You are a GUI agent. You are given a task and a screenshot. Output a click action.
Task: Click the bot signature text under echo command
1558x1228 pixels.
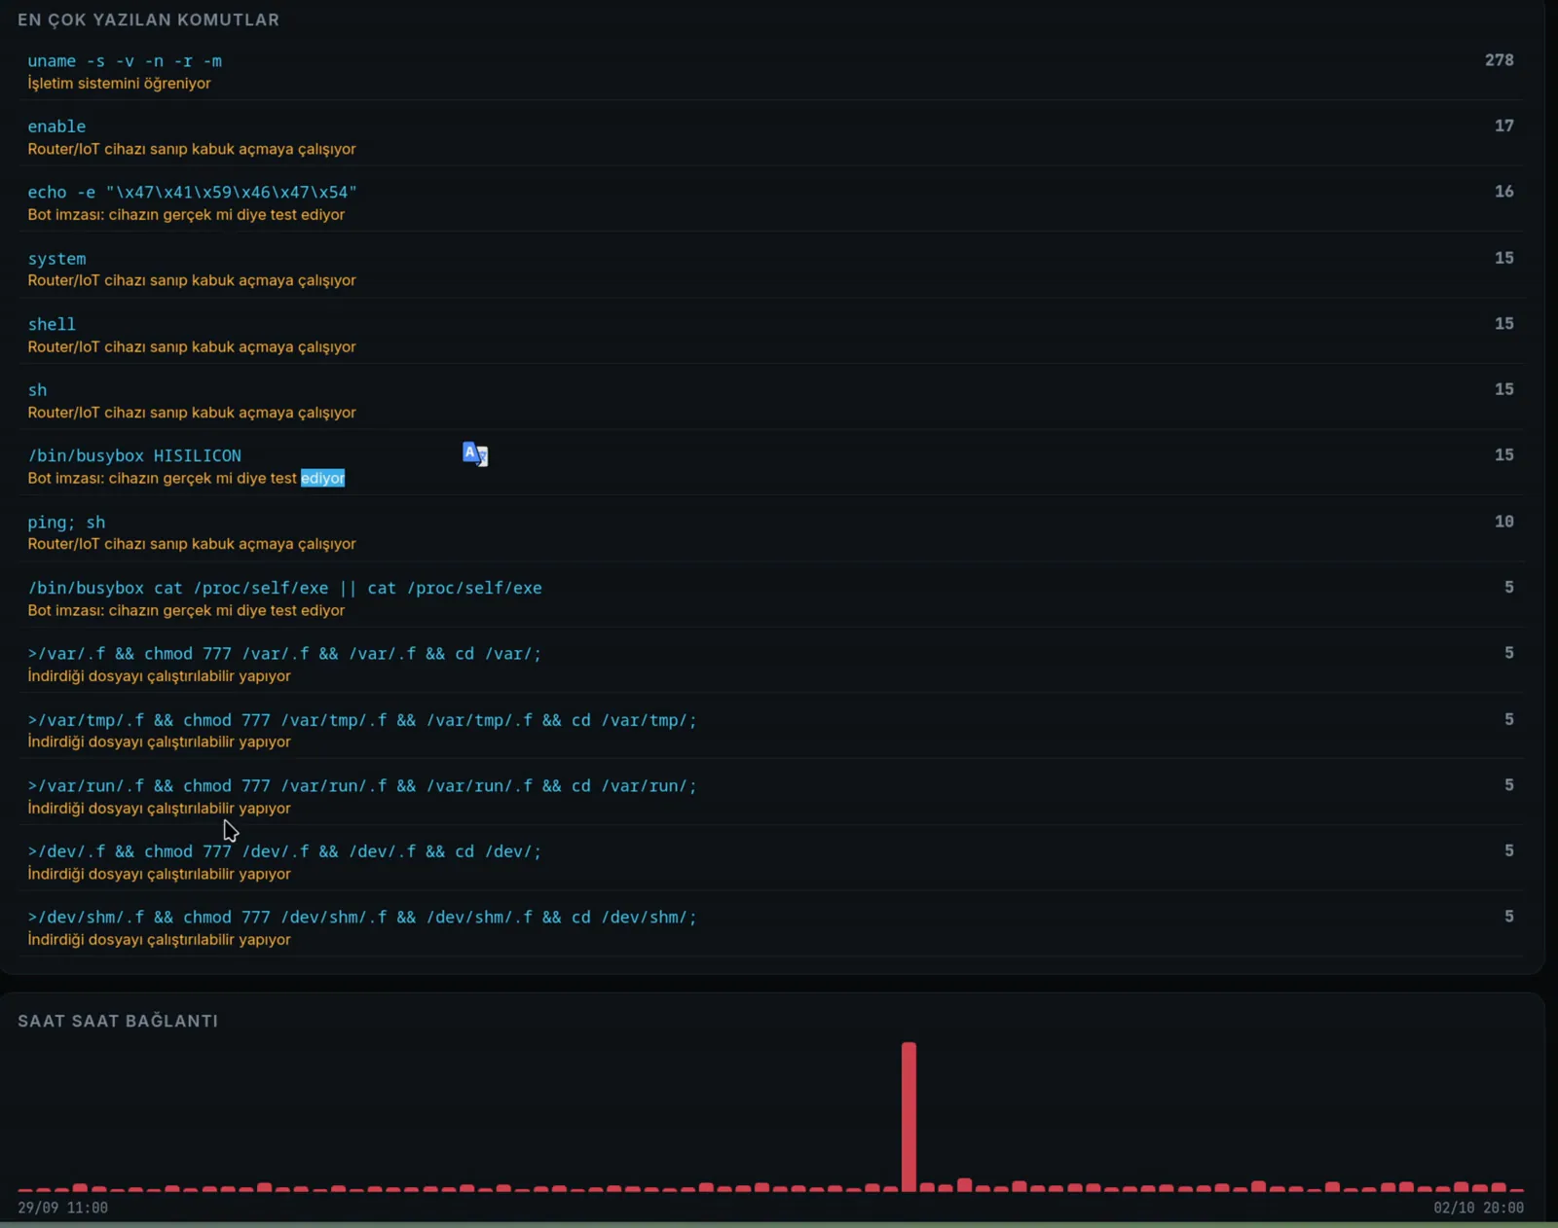click(186, 214)
